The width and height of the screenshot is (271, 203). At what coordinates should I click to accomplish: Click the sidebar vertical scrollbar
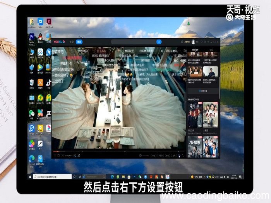tap(220, 88)
